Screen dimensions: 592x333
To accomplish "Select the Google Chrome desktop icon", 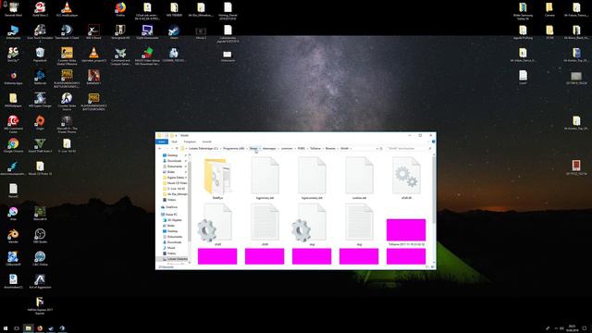I will coord(13,145).
